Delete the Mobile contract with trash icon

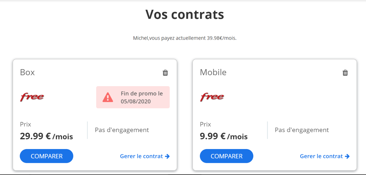(345, 73)
